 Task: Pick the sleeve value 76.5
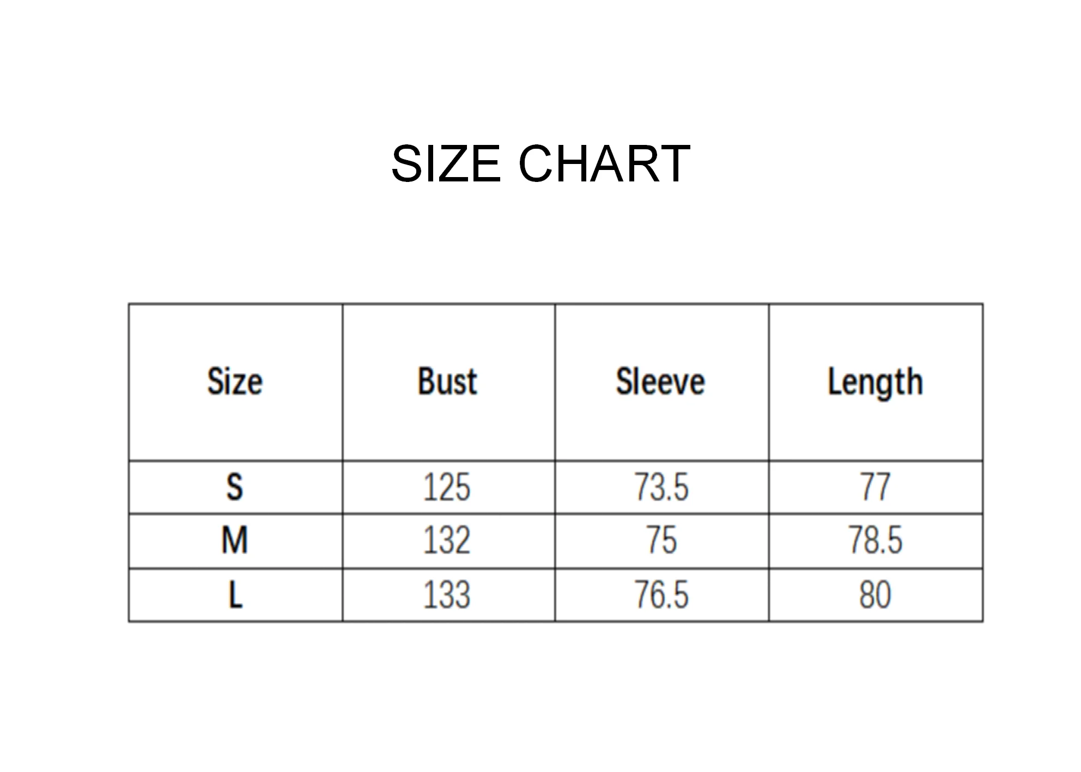click(x=661, y=594)
